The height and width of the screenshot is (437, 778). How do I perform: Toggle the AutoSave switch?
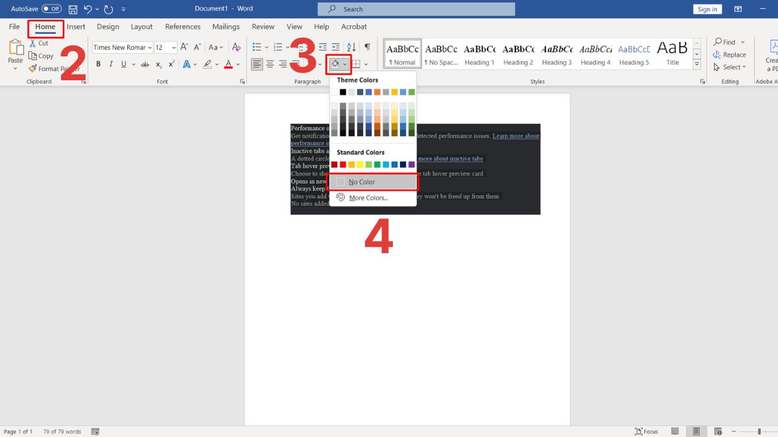(51, 9)
